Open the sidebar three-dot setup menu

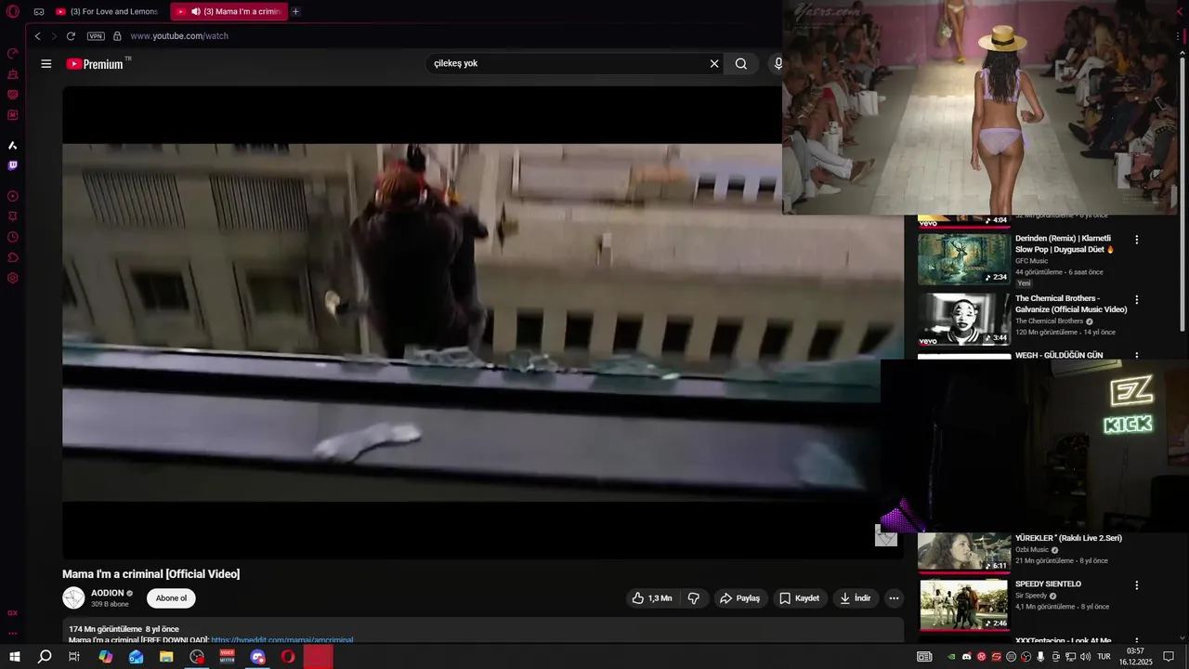13,634
